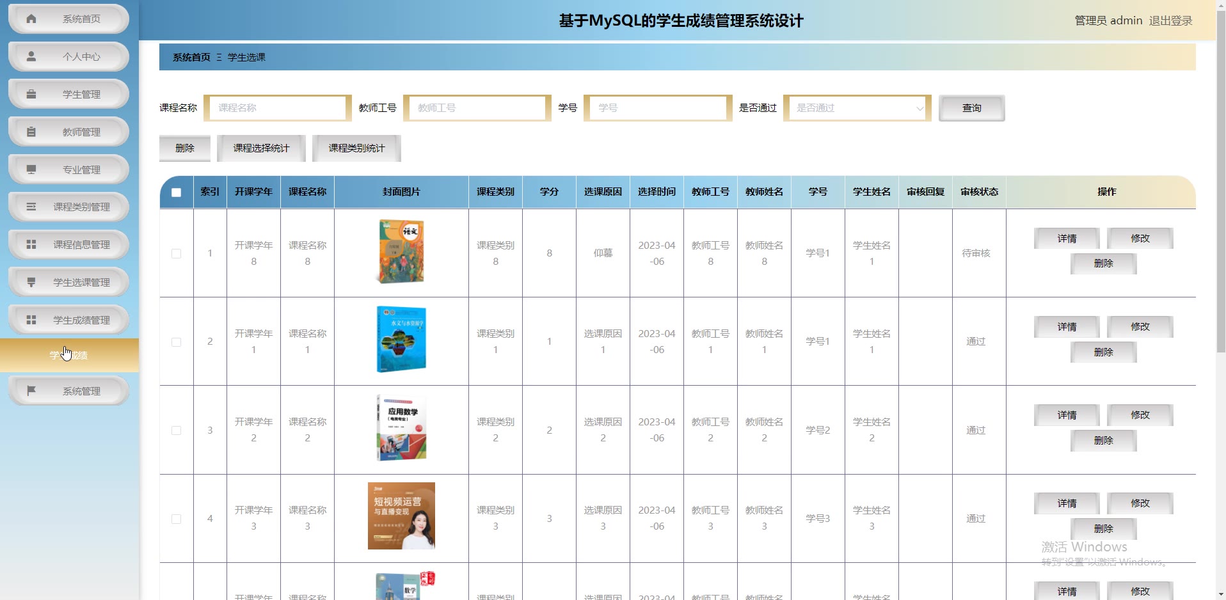Image resolution: width=1226 pixels, height=600 pixels.
Task: Click 删除 for row index 3
Action: coord(1104,441)
